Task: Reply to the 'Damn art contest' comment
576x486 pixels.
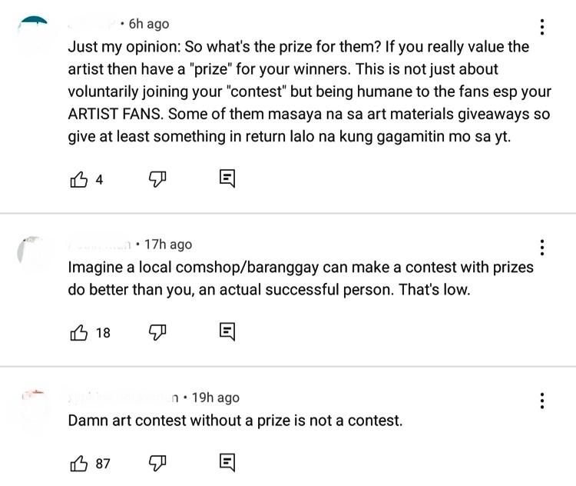Action: [227, 462]
